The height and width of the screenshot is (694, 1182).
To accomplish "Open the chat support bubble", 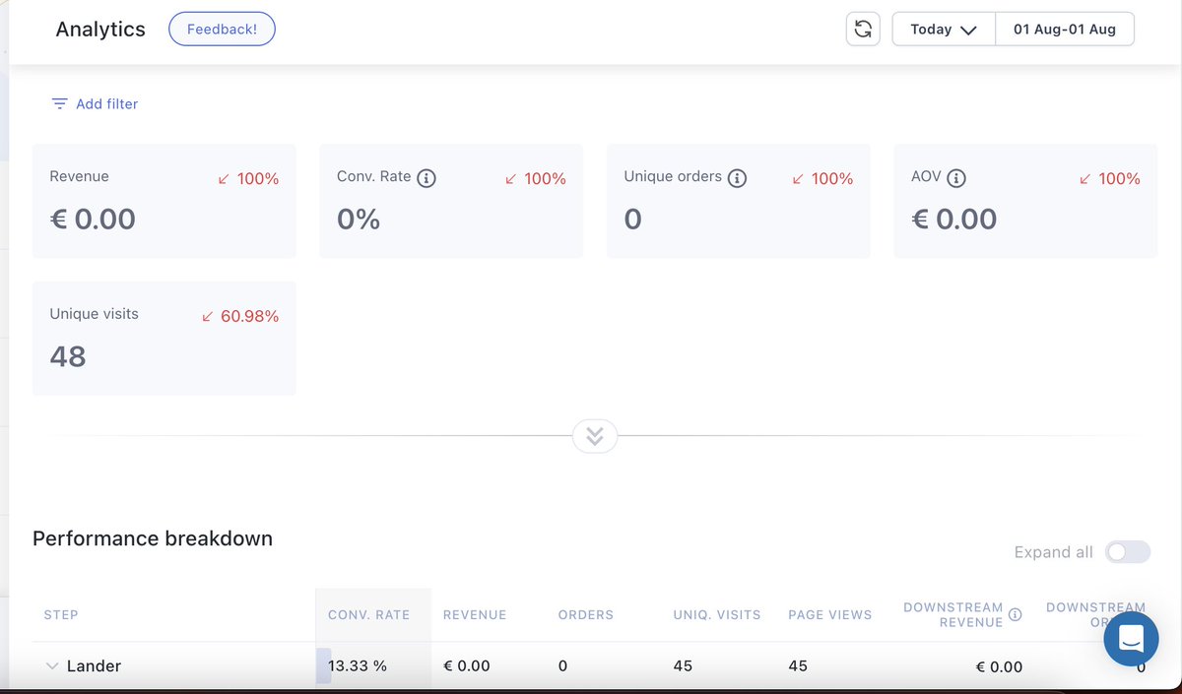I will (x=1131, y=639).
